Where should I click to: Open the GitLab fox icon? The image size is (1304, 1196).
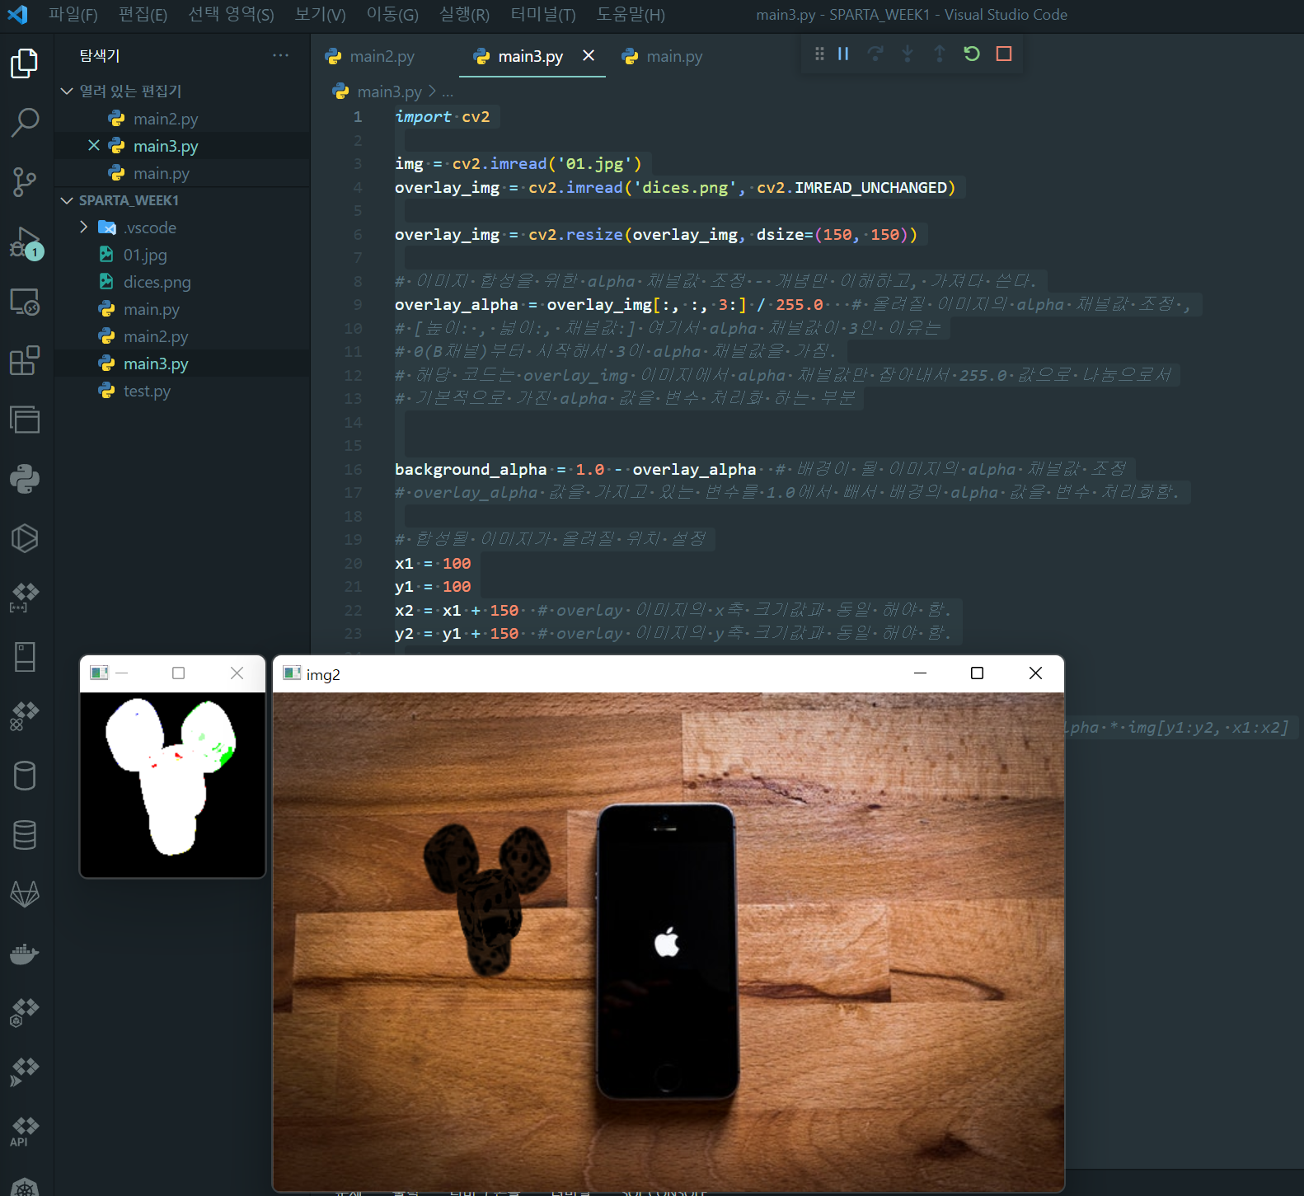[x=25, y=894]
